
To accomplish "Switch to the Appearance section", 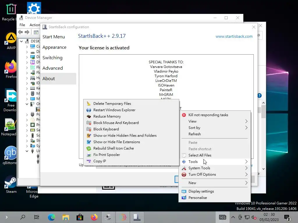I will [54, 47].
